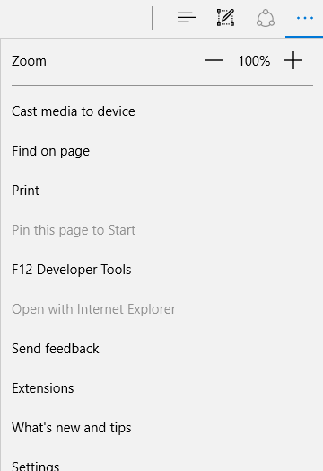Increase zoom with the plus icon
The width and height of the screenshot is (323, 471).
click(293, 60)
